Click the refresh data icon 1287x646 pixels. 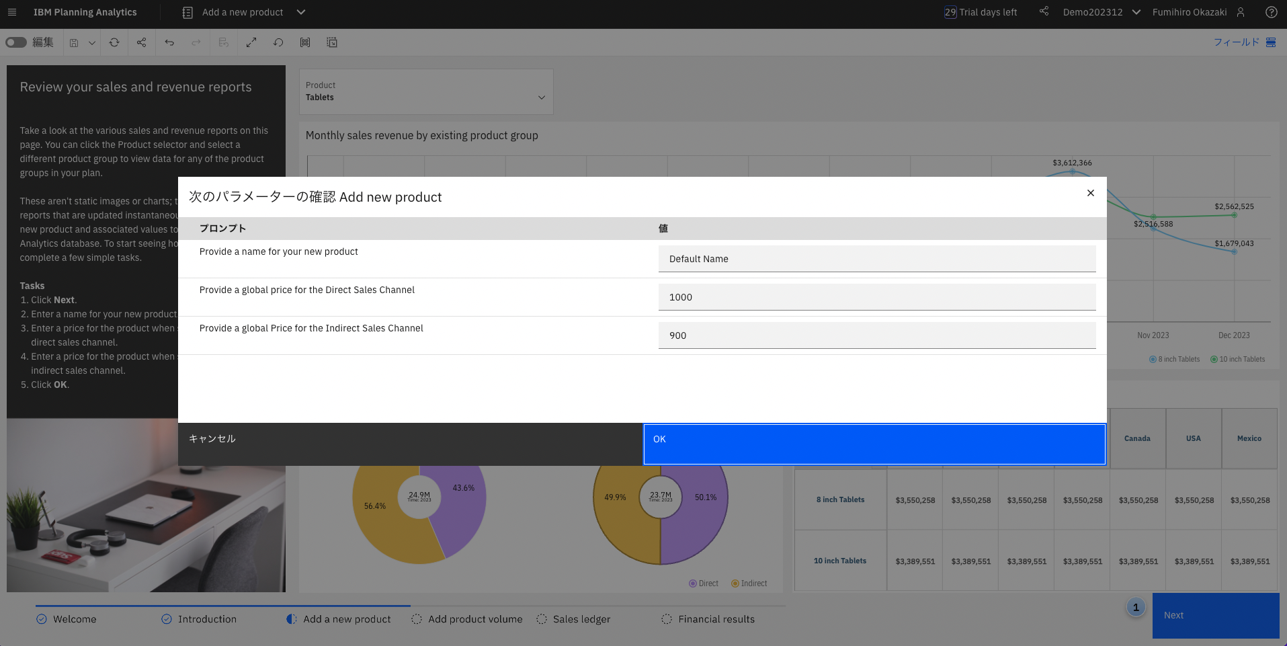click(114, 42)
